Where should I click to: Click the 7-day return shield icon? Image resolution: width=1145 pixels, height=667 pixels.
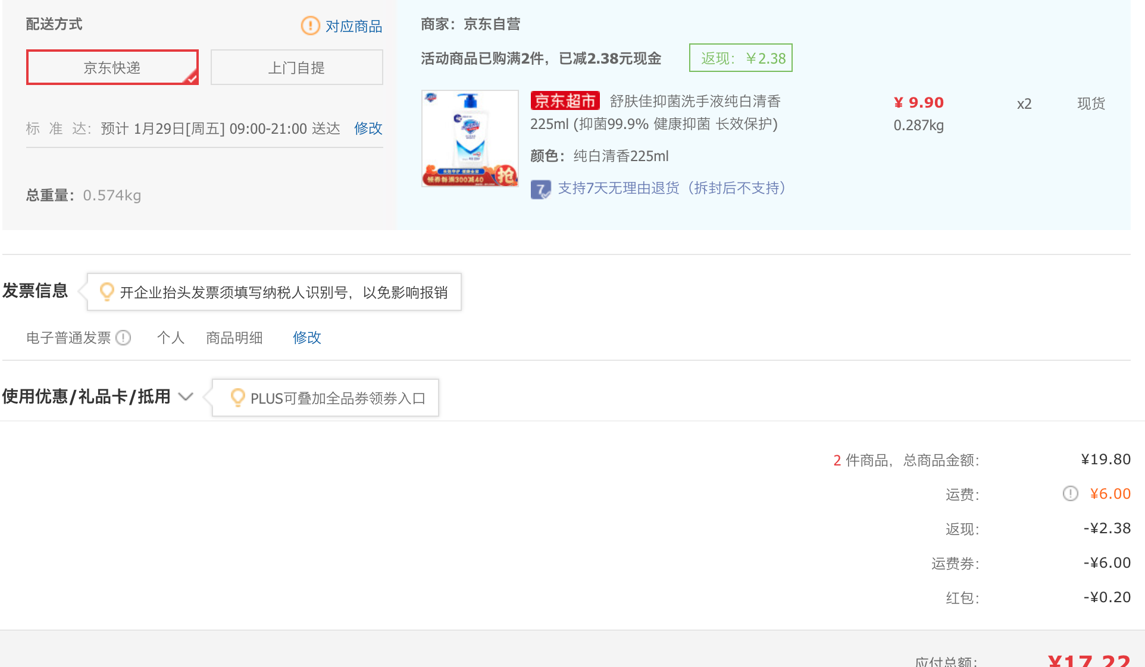540,190
